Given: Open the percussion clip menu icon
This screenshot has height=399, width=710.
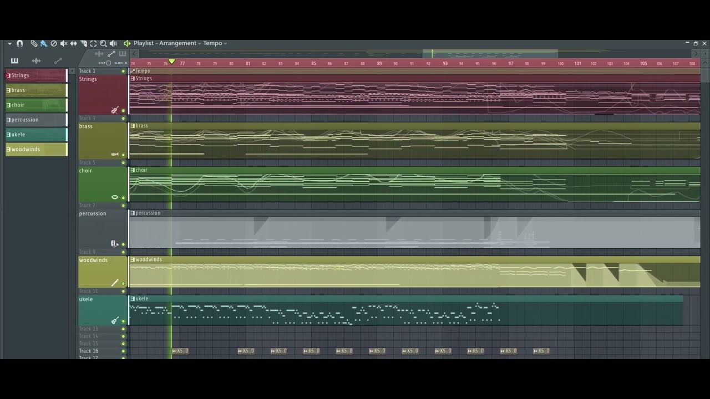Looking at the screenshot, I should tap(133, 213).
